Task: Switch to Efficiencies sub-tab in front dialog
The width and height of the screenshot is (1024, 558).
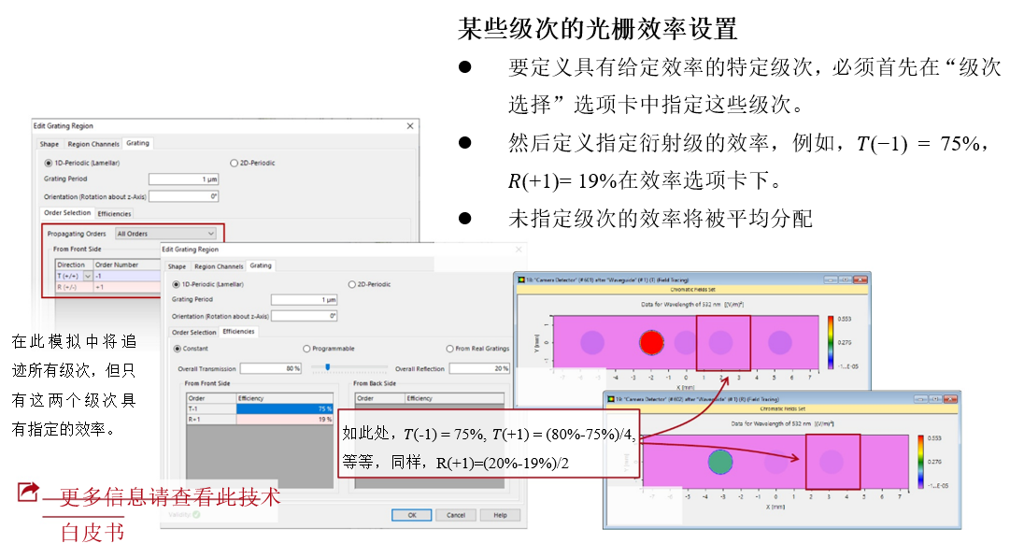Action: click(238, 332)
